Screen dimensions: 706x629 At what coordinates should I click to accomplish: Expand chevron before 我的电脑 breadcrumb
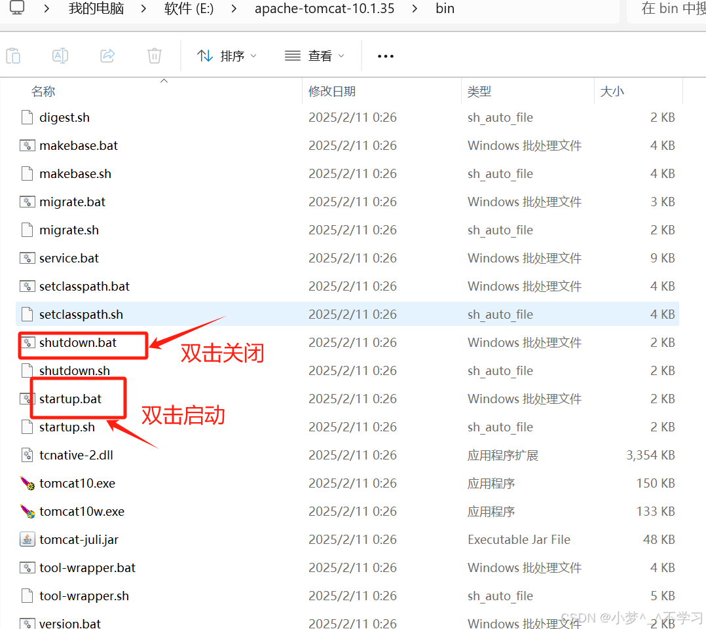click(x=46, y=9)
